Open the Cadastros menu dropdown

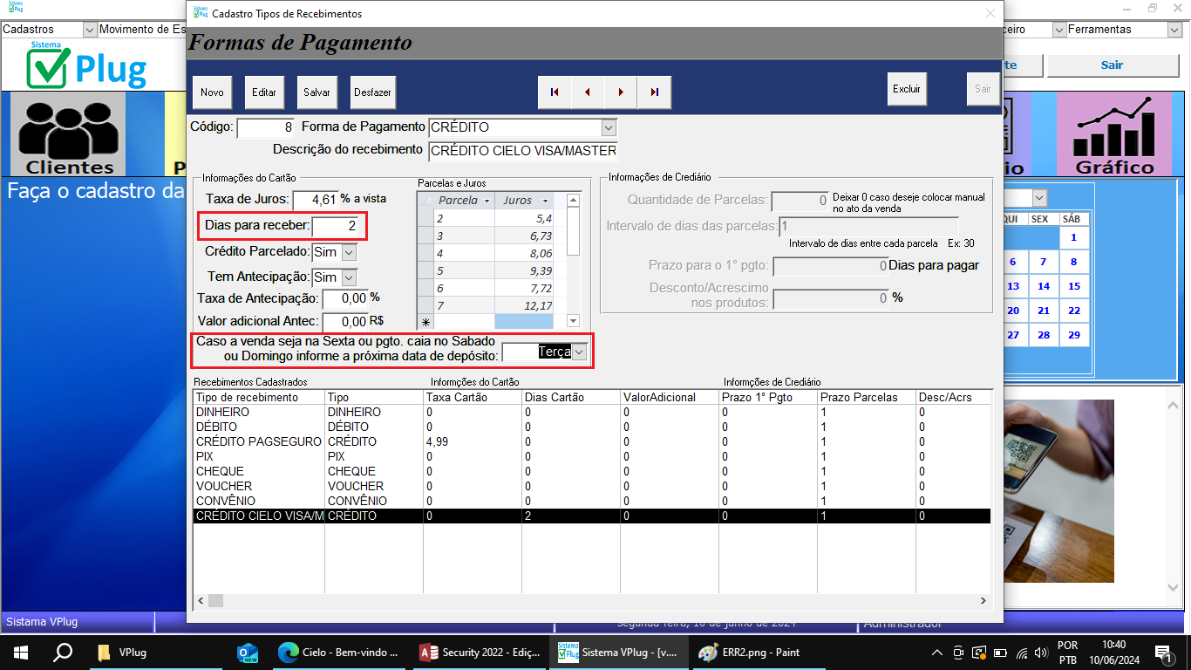coord(89,30)
